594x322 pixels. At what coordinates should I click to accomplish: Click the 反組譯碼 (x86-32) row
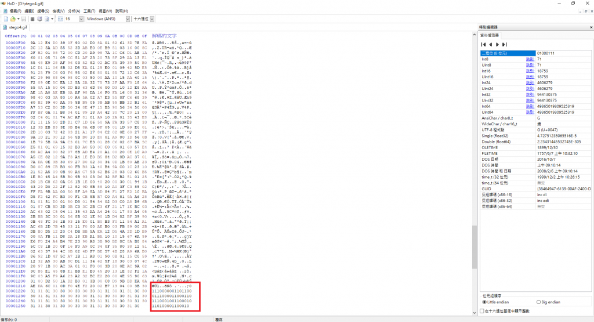click(x=535, y=200)
